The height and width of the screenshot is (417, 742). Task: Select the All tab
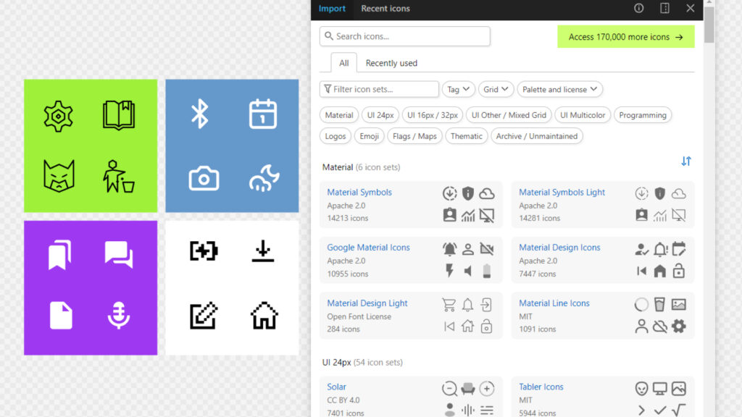pyautogui.click(x=343, y=63)
